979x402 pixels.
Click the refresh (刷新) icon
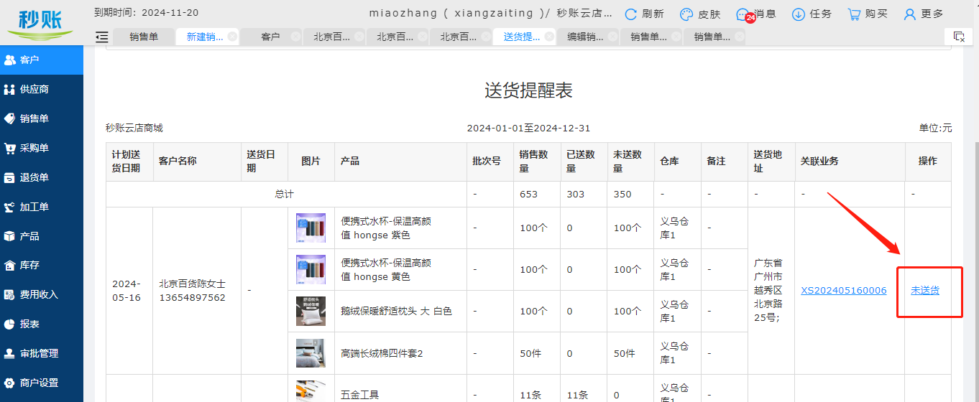[630, 14]
